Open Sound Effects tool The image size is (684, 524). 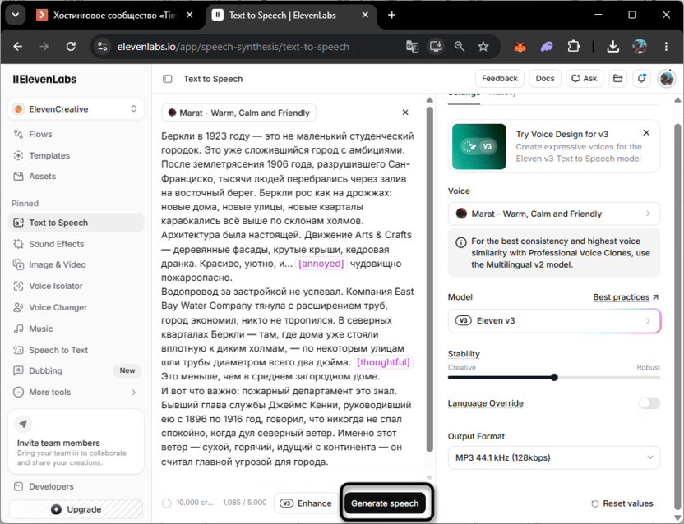coord(76,244)
